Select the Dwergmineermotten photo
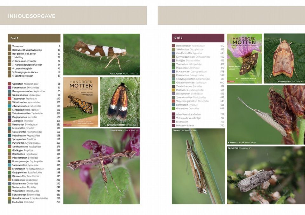 pos(120,102)
